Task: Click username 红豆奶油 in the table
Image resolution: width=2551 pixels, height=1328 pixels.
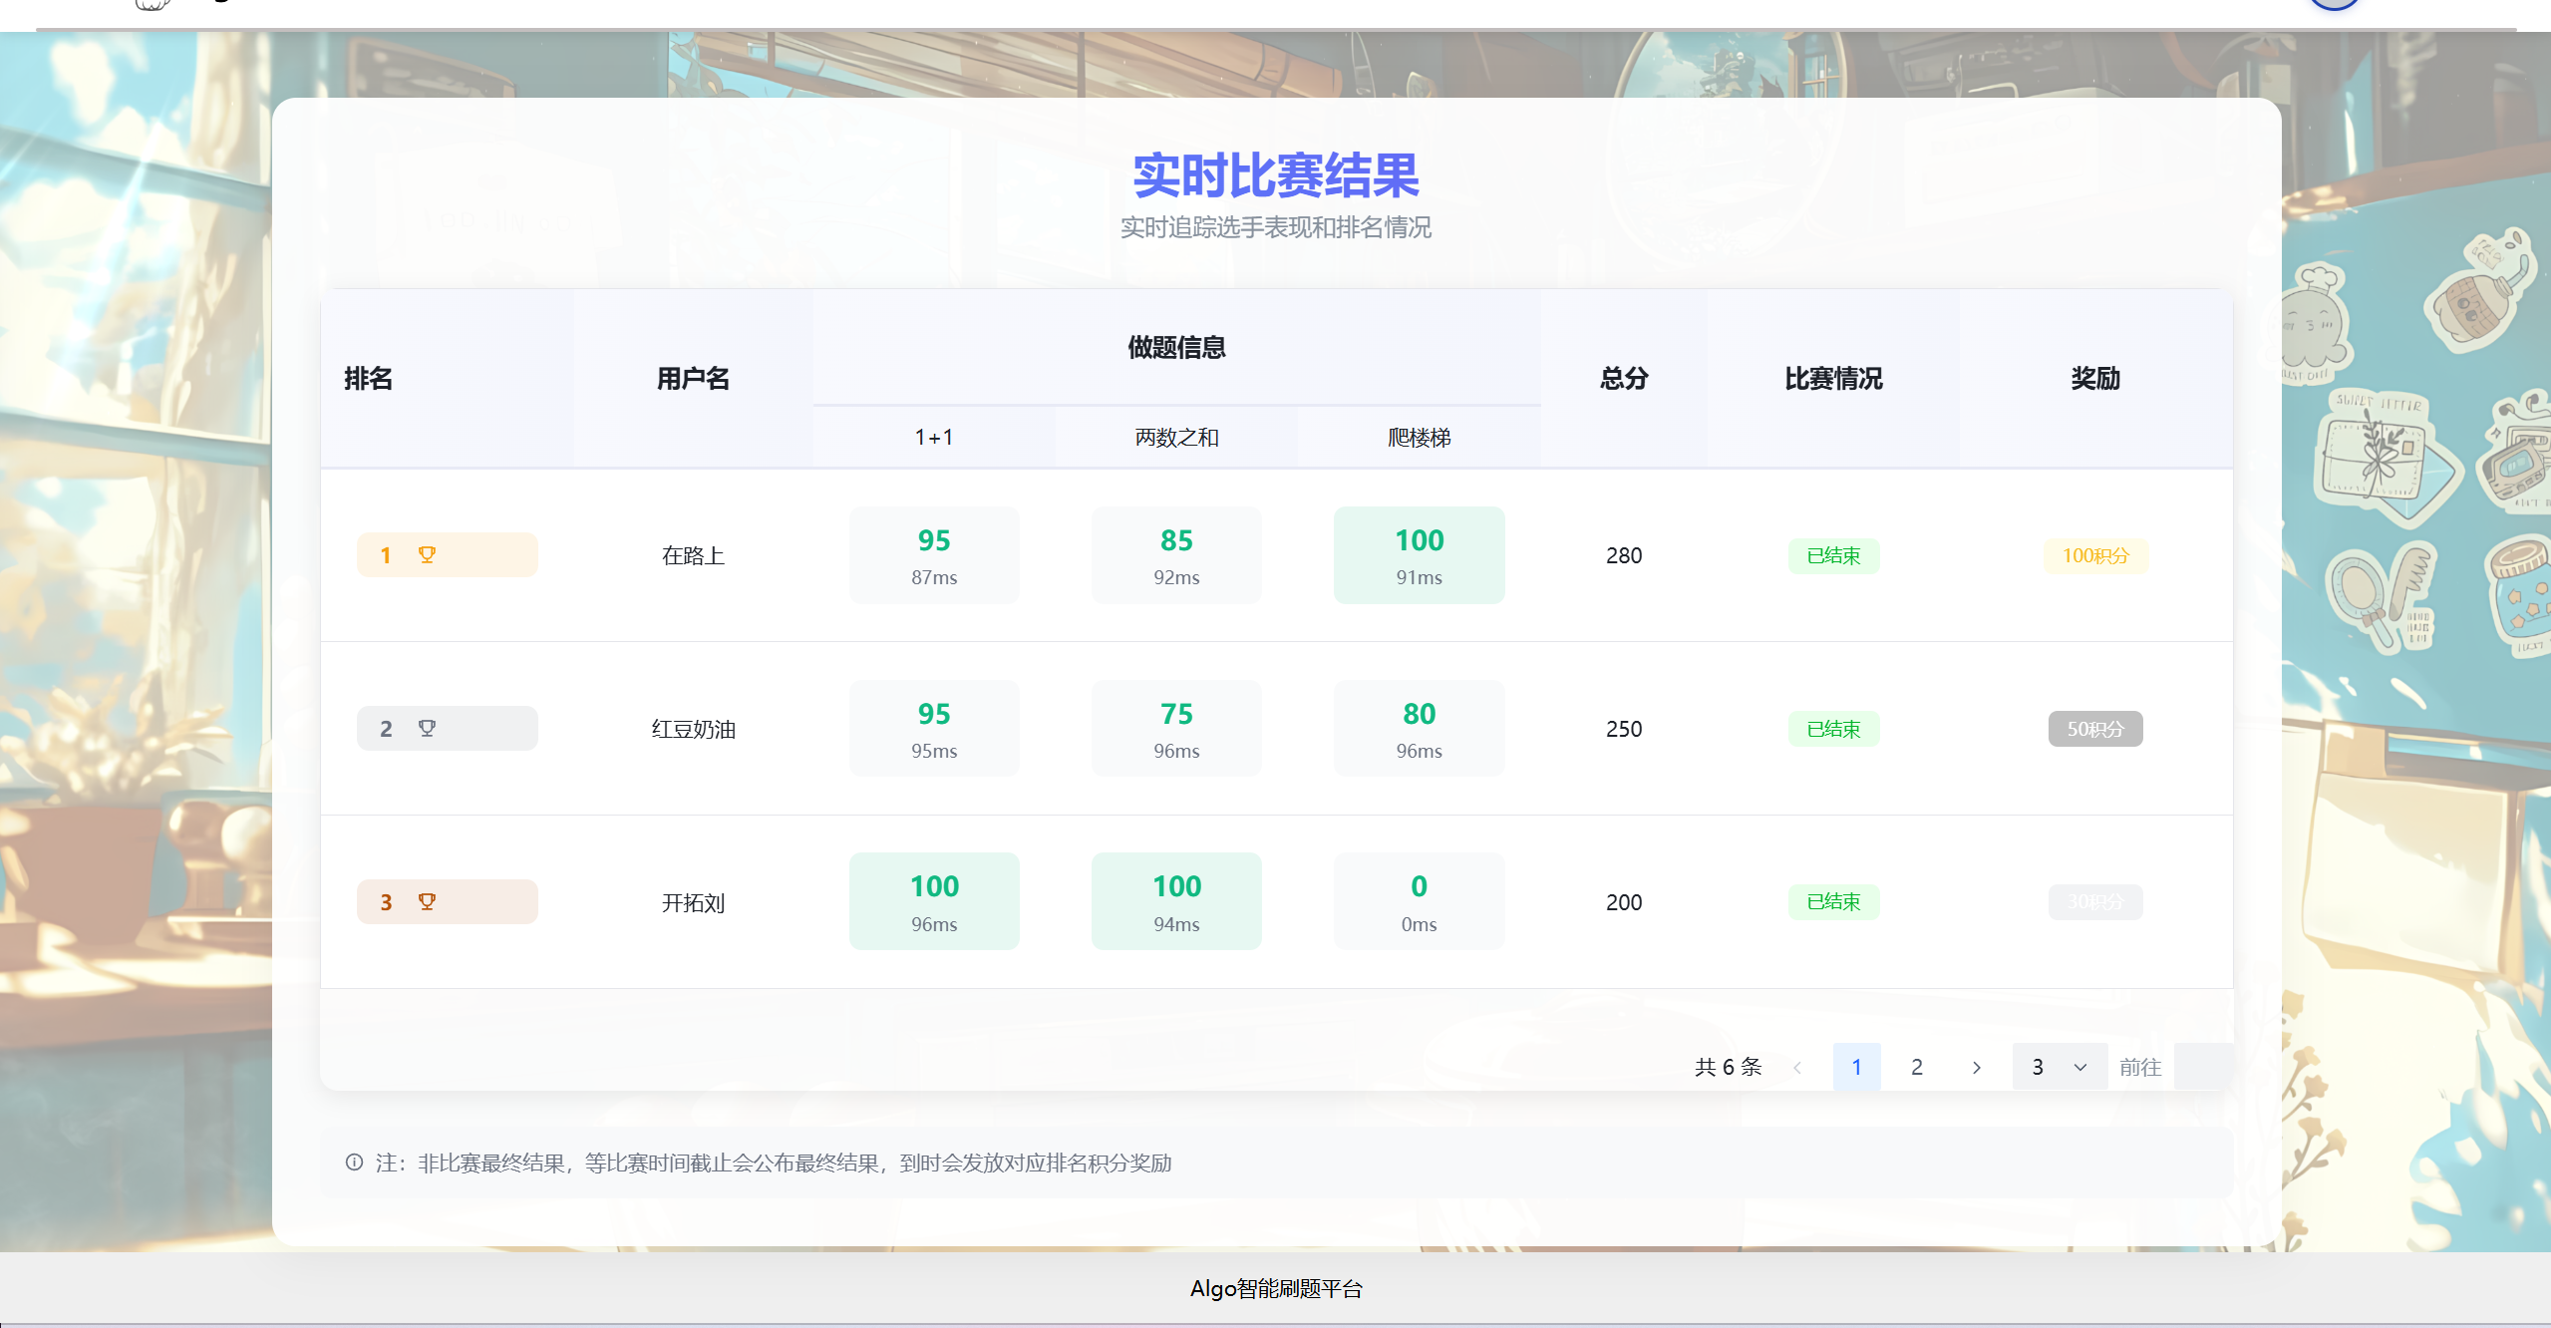Action: (x=693, y=728)
